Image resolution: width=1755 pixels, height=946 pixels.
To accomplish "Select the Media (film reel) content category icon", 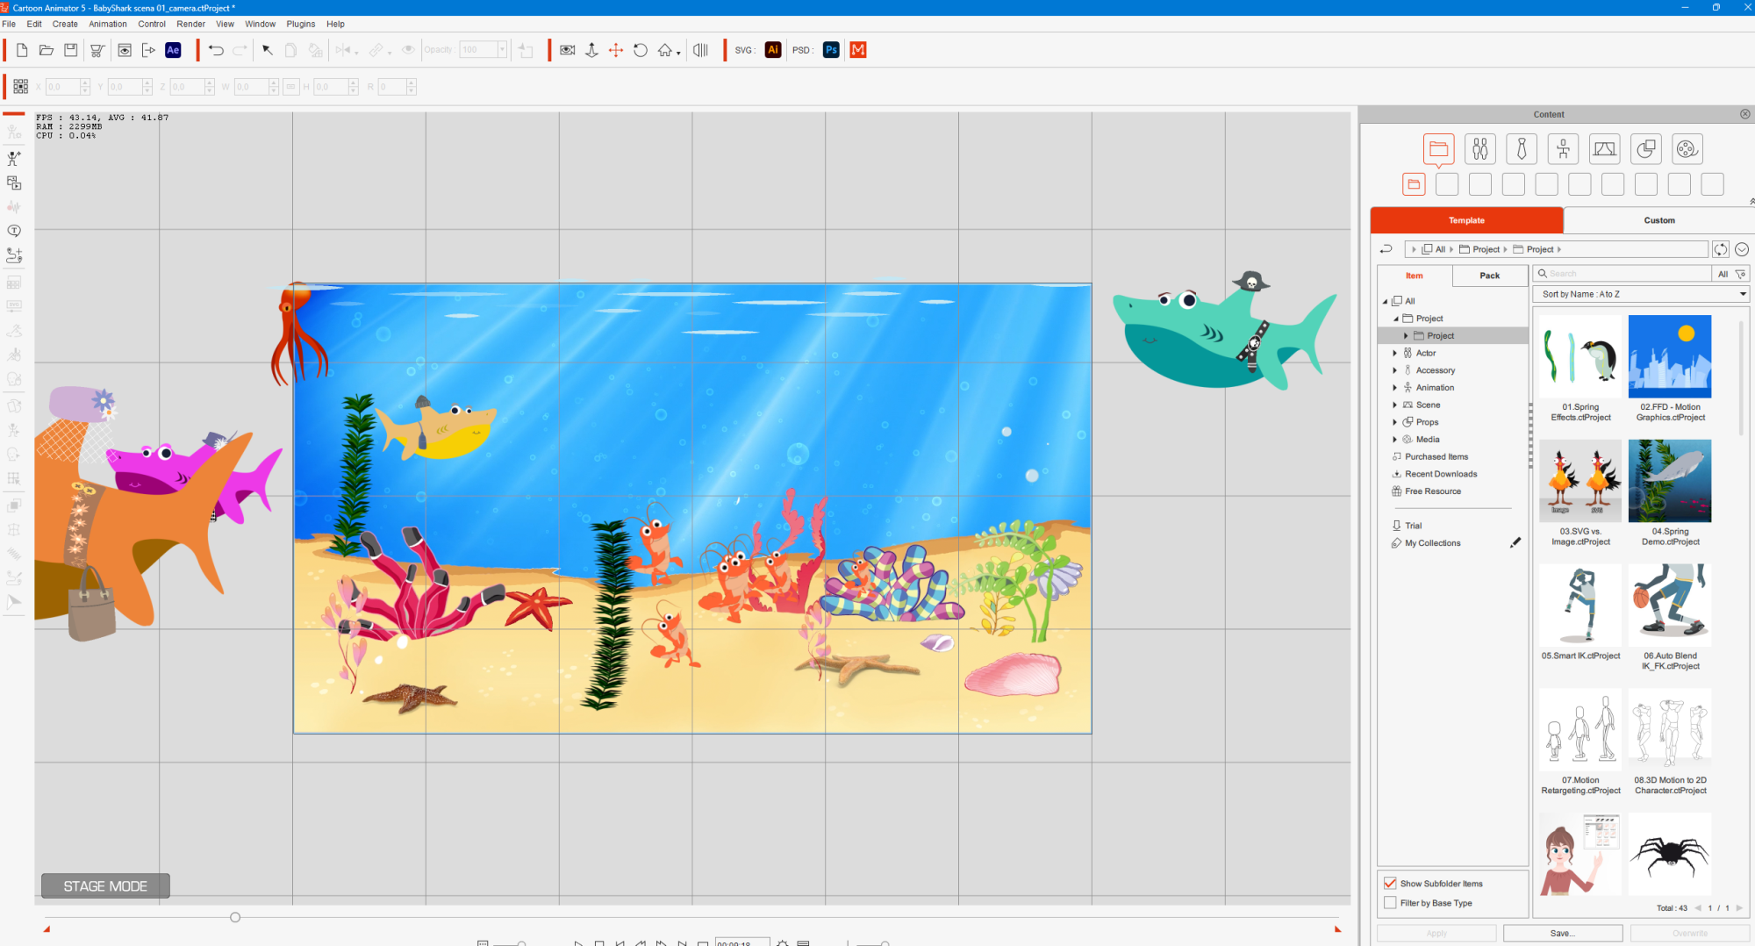I will (1687, 149).
